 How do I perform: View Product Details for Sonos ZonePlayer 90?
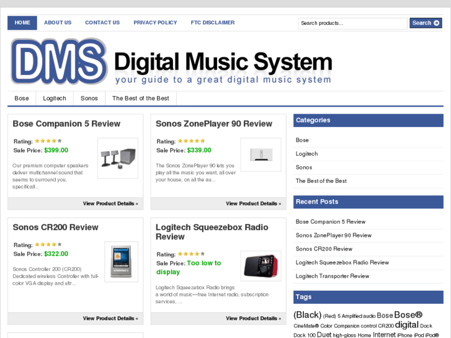[253, 203]
